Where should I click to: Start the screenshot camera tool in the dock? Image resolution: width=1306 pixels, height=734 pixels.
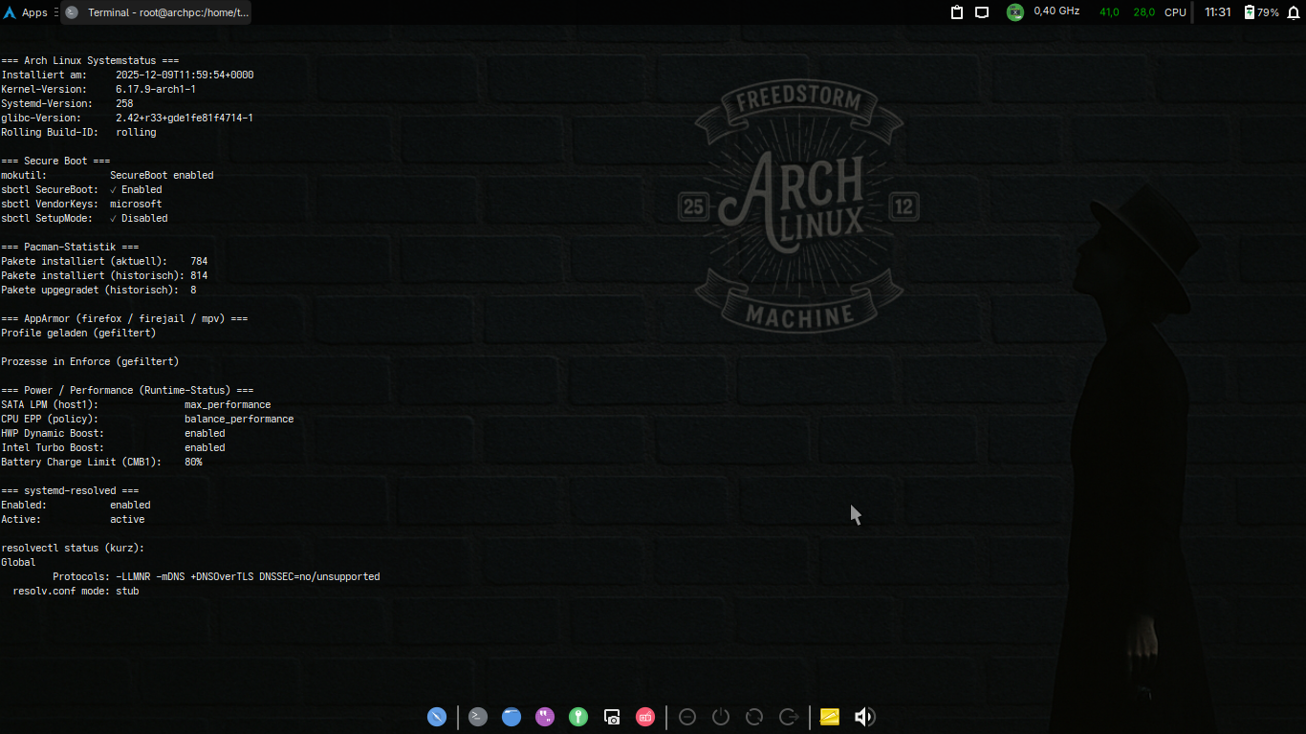[612, 717]
